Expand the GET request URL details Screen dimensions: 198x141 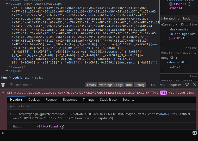coord(10,114)
